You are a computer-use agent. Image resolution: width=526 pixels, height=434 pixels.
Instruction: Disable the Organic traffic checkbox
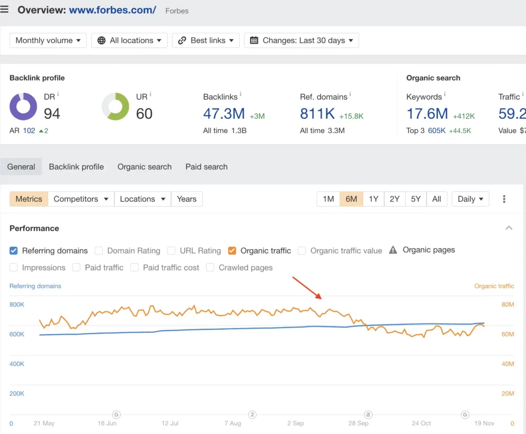click(x=232, y=251)
